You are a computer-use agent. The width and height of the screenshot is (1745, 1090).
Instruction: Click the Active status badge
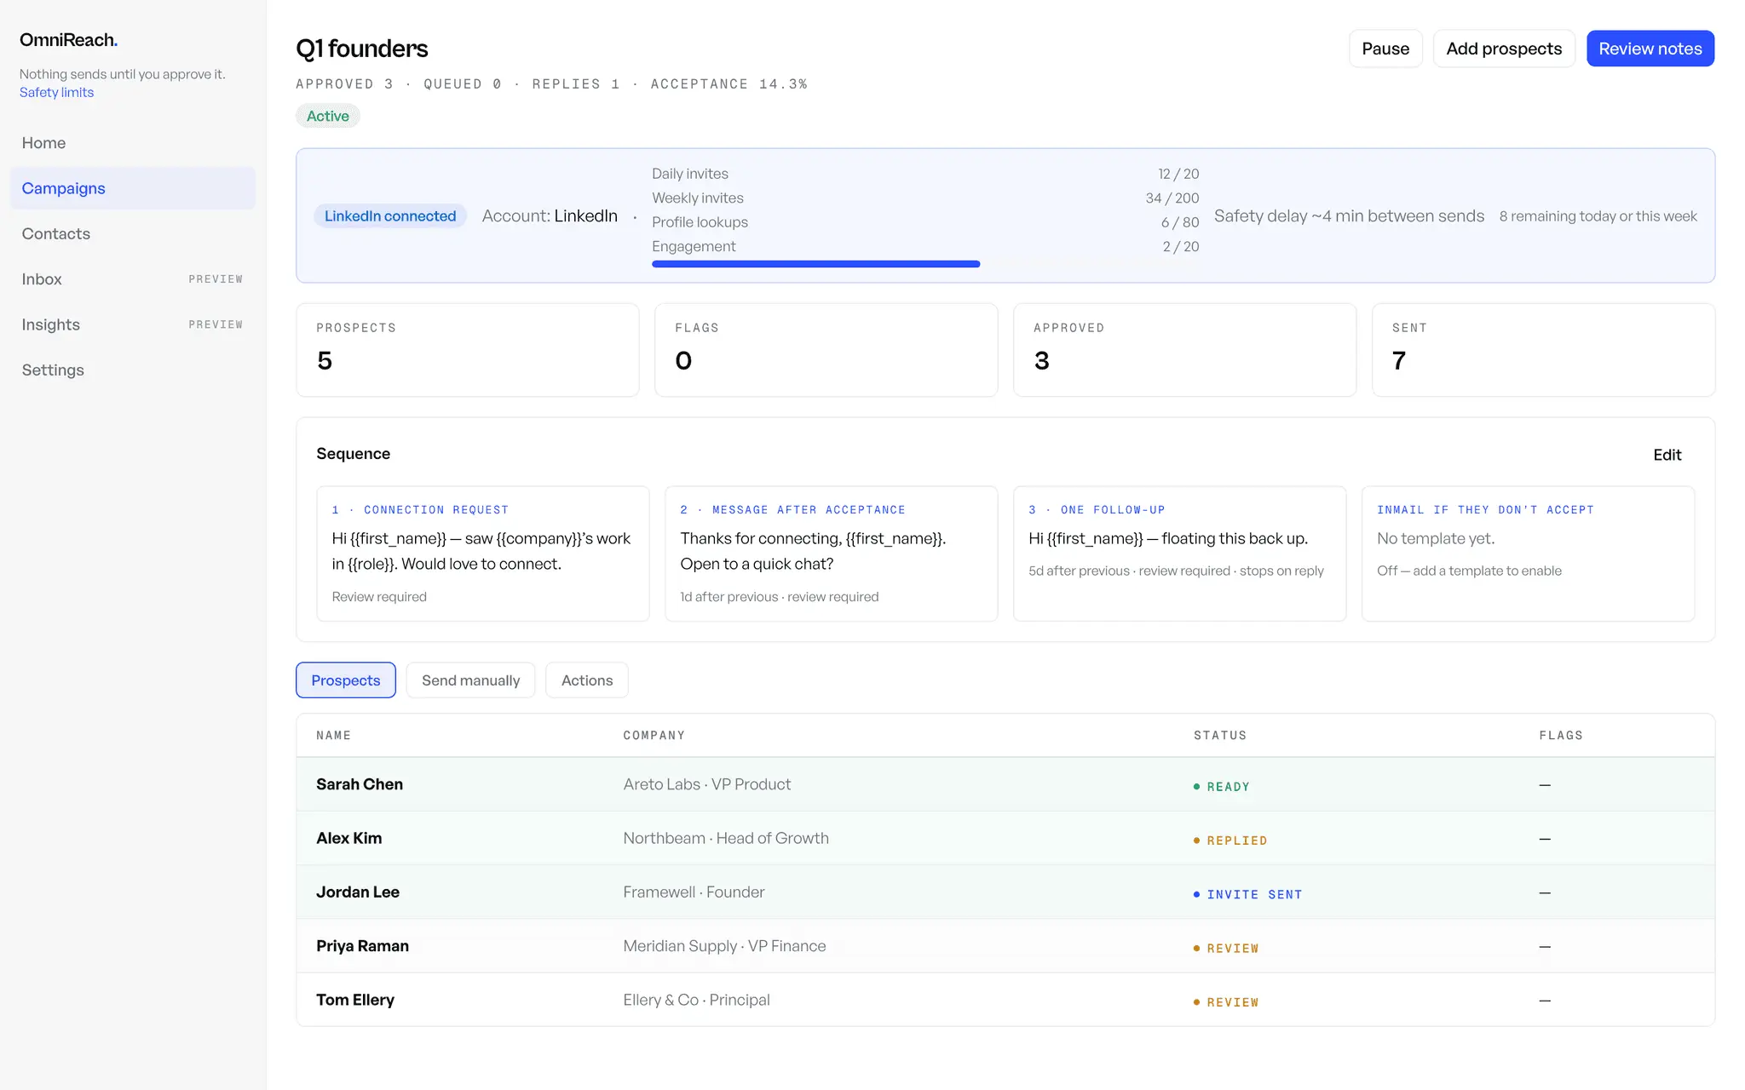click(x=327, y=116)
